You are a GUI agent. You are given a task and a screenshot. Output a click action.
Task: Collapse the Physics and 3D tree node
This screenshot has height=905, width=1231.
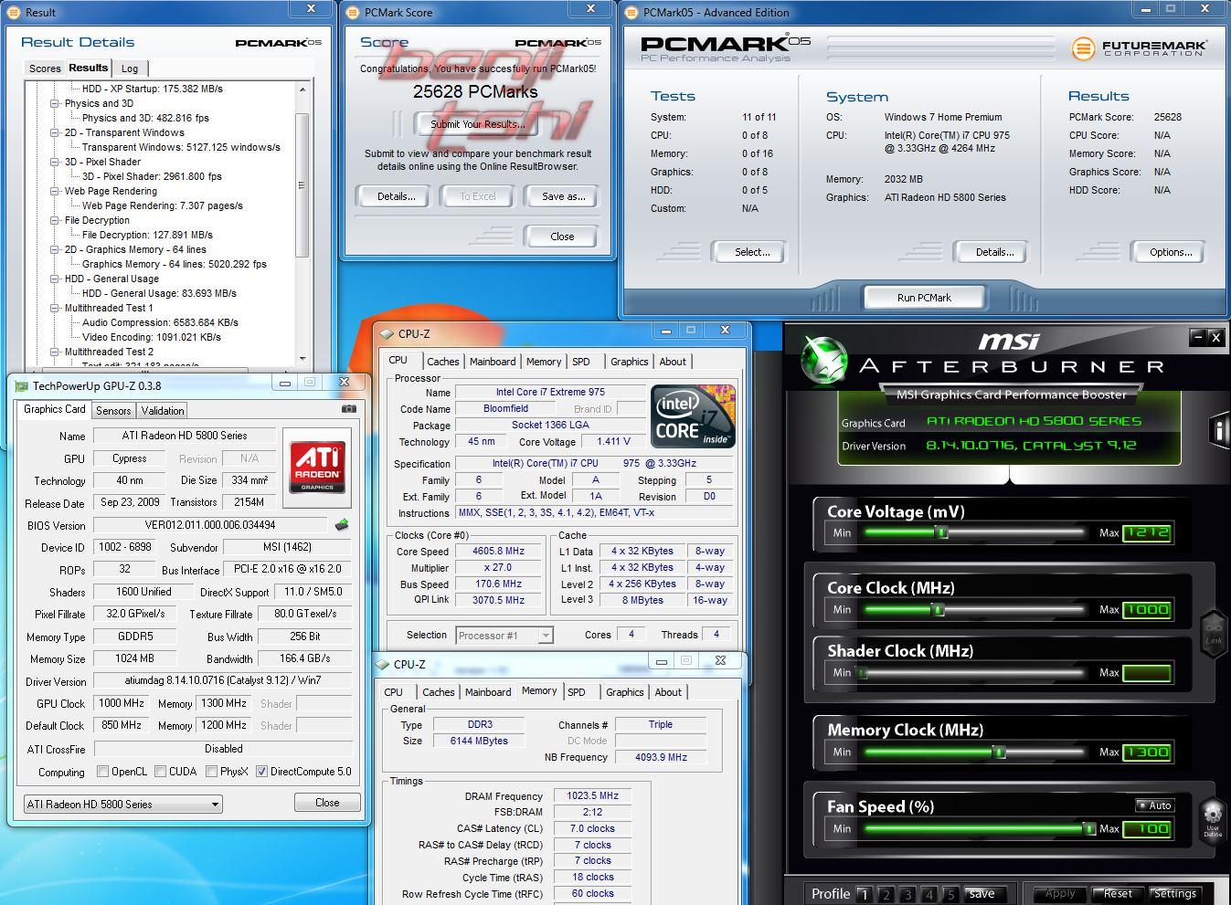pyautogui.click(x=55, y=103)
